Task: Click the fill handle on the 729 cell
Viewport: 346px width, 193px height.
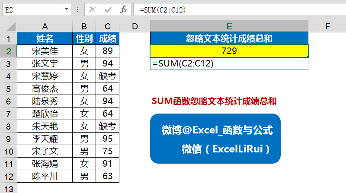Action: [308, 57]
